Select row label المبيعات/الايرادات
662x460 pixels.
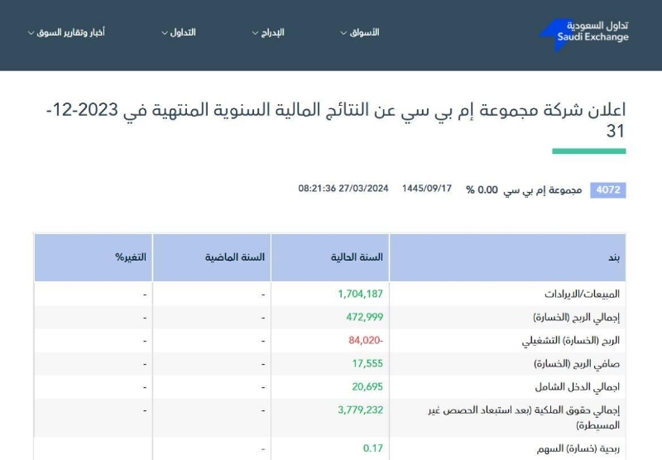tap(583, 295)
